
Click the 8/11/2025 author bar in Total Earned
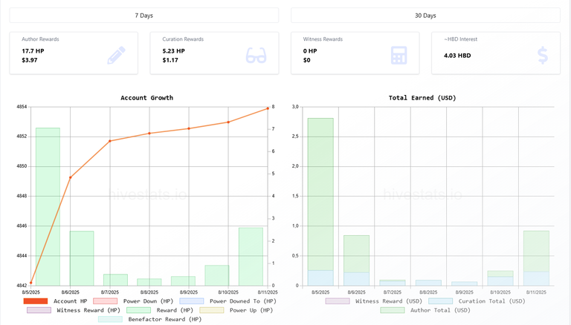(x=536, y=252)
